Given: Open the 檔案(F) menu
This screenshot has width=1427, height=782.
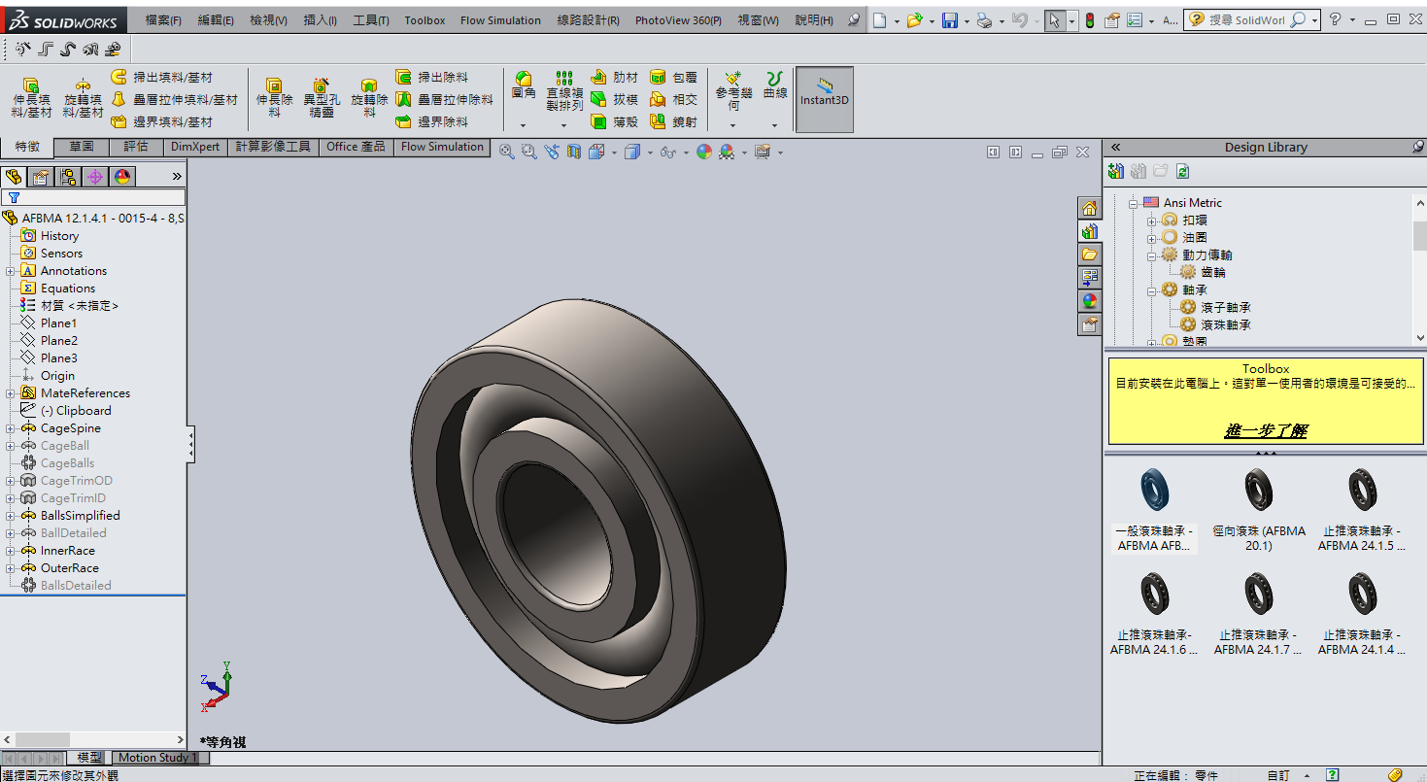Looking at the screenshot, I should [x=163, y=20].
